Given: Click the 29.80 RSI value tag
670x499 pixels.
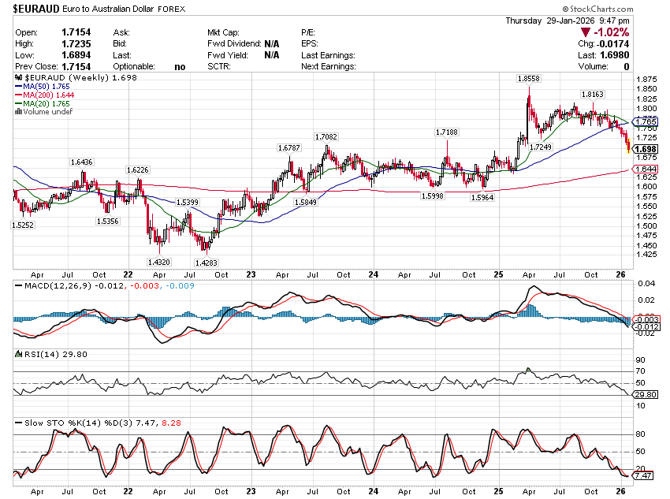Looking at the screenshot, I should coord(646,395).
